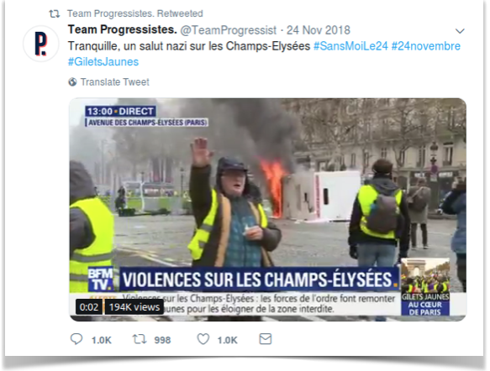
Task: Visit the @TeamProgressist handle
Action: point(229,30)
